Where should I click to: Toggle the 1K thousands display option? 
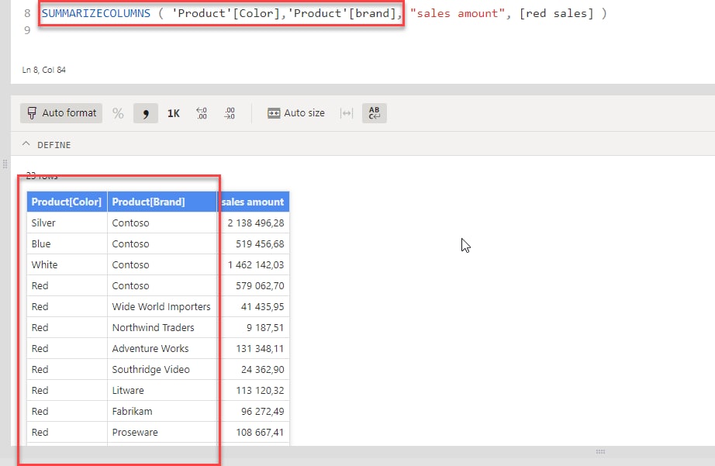[173, 113]
